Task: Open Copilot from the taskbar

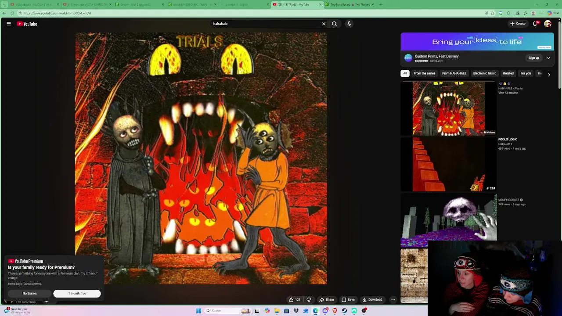Action: 267,311
